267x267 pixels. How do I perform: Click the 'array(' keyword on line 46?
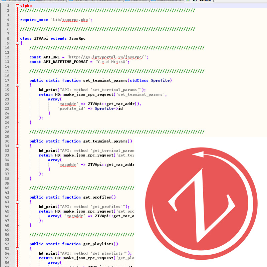[x=55, y=216]
